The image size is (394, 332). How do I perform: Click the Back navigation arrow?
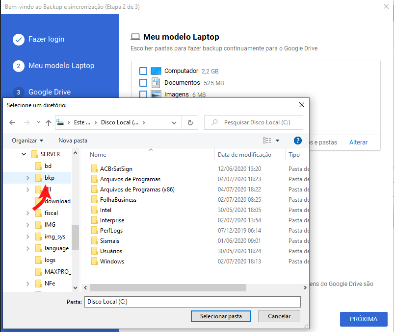13,122
